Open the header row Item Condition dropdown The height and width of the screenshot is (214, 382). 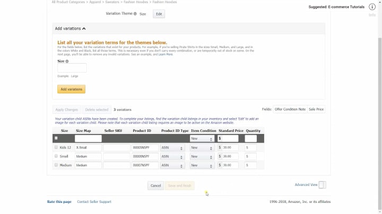(x=202, y=138)
